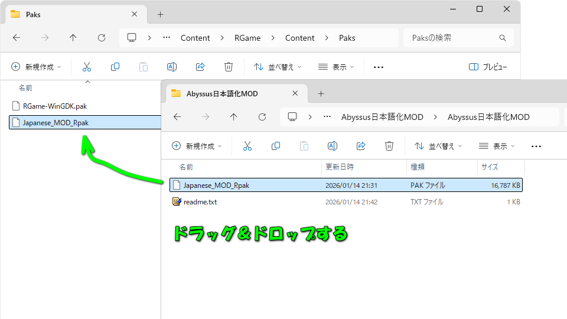
Task: Click the search magnifier in Paks window
Action: click(502, 38)
